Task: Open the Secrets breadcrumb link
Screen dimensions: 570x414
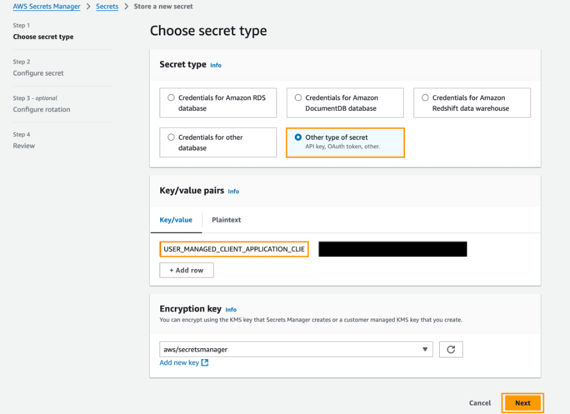Action: click(x=107, y=7)
